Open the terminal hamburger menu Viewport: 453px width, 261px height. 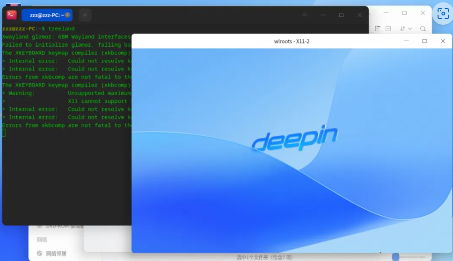305,15
